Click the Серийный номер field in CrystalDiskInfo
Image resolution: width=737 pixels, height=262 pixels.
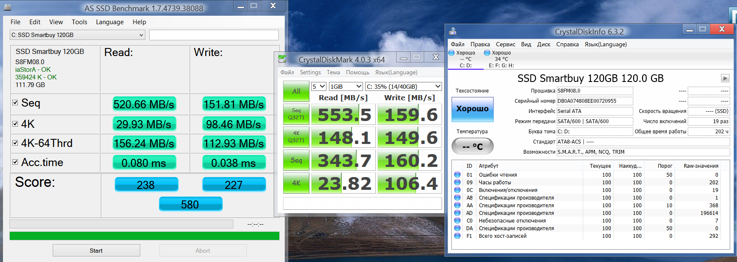(x=595, y=101)
